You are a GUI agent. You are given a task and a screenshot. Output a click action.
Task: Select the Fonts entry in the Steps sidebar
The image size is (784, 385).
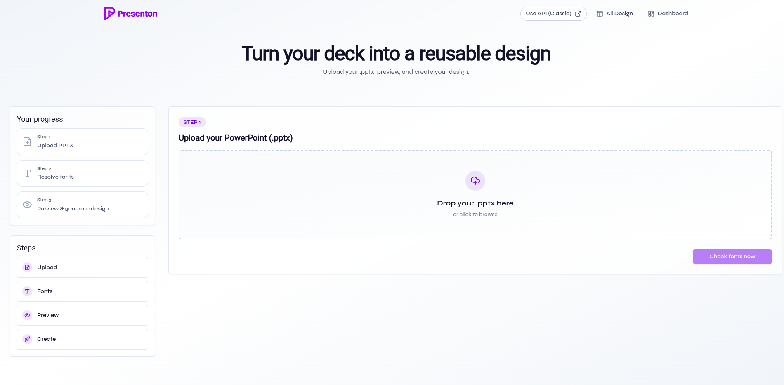click(x=82, y=291)
